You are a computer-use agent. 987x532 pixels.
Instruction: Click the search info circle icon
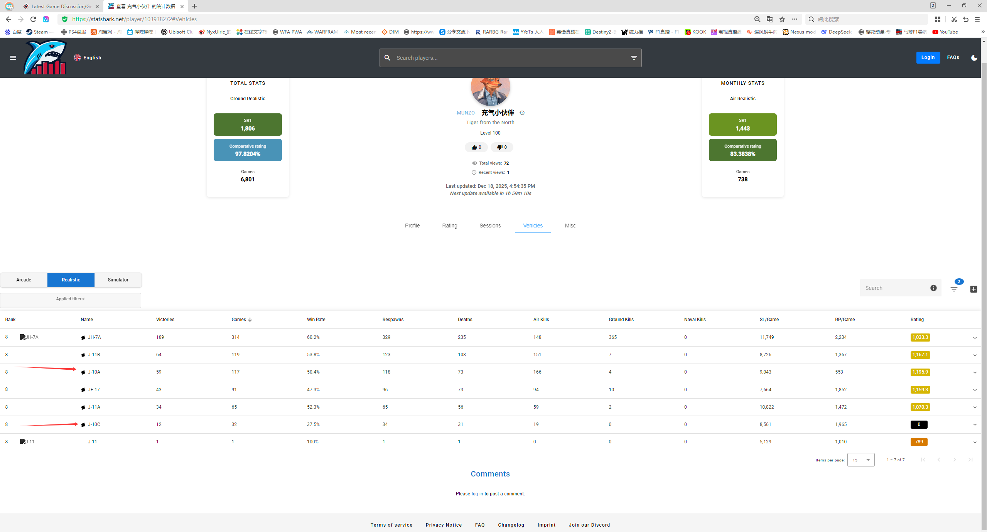933,288
